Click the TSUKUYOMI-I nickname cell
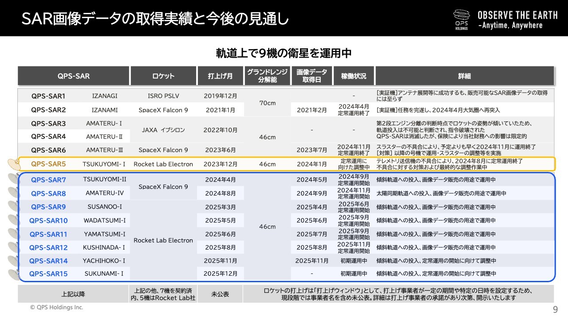Screen dimensions: 568x319 [x=104, y=164]
